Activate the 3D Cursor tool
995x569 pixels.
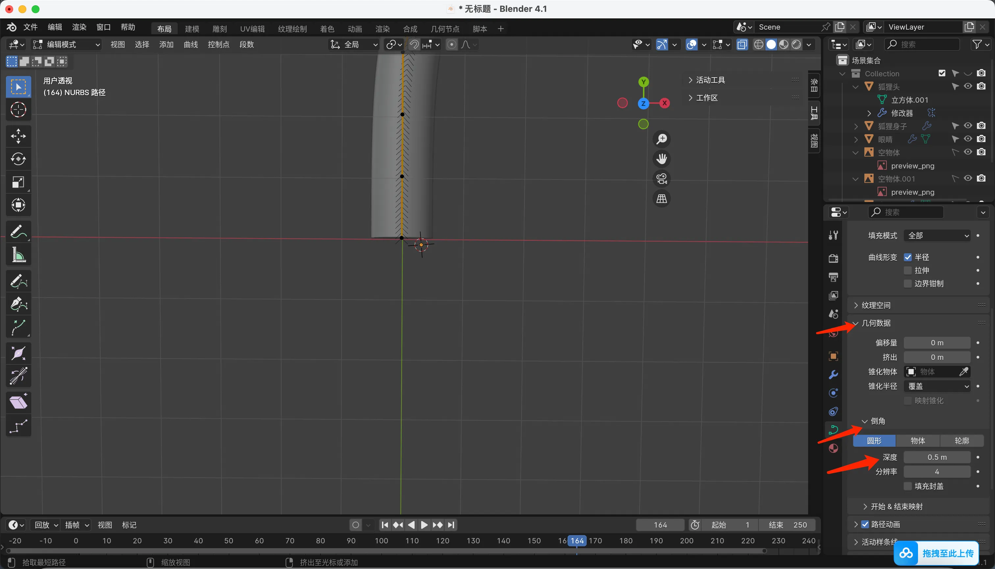click(x=18, y=110)
